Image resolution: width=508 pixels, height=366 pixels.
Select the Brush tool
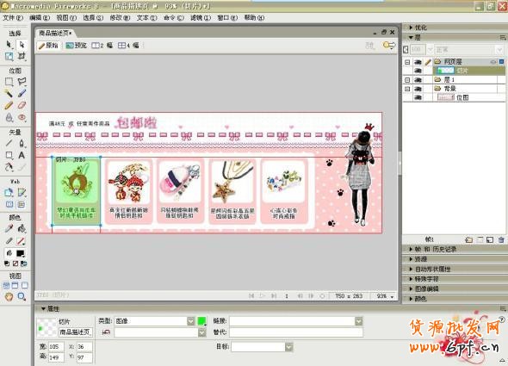tap(22, 94)
